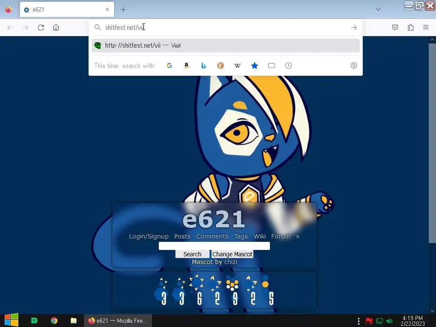Viewport: 436px width, 327px height.
Task: Click the e621 search text field
Action: tap(215, 246)
